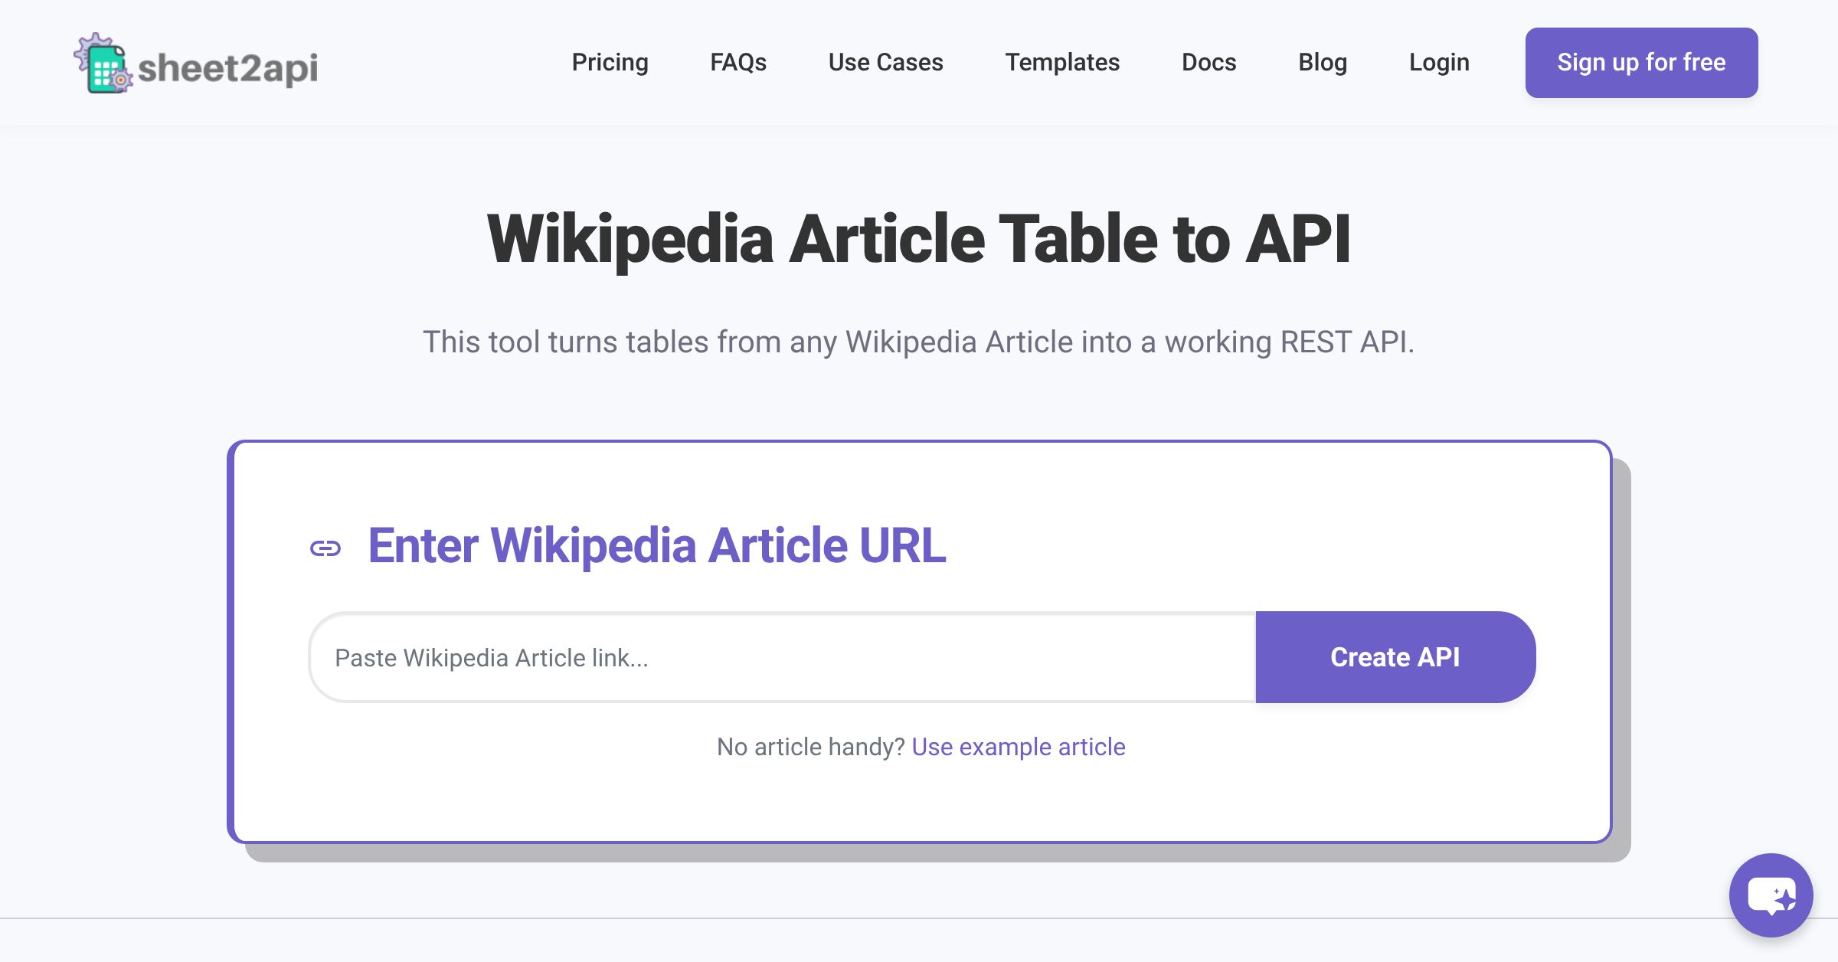Click the Wikipedia Article Table to API heading
This screenshot has height=962, width=1838.
click(919, 240)
